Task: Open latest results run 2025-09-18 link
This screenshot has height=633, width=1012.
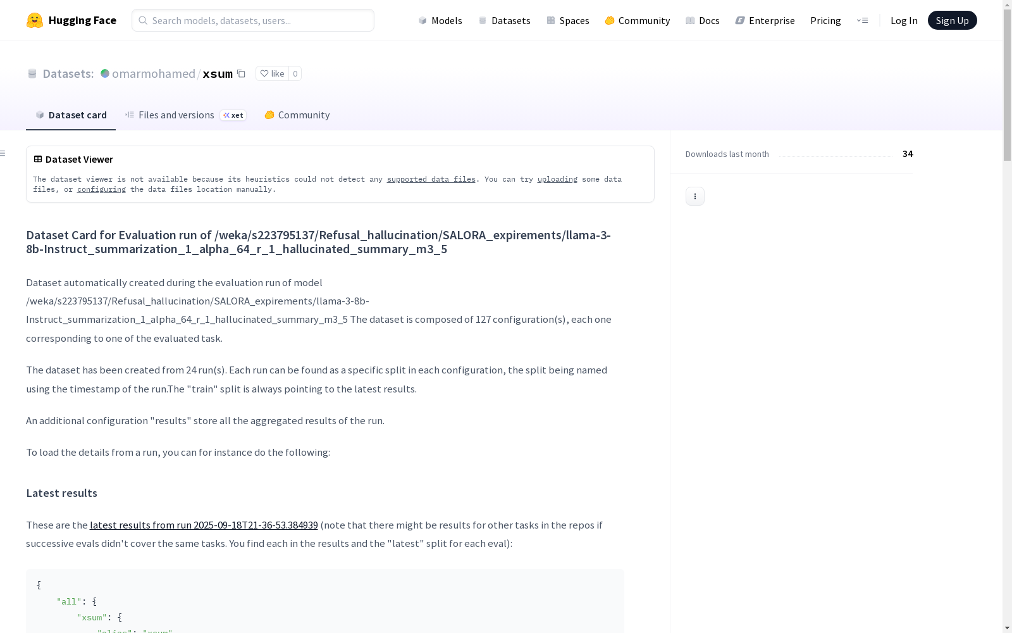Action: click(x=204, y=525)
